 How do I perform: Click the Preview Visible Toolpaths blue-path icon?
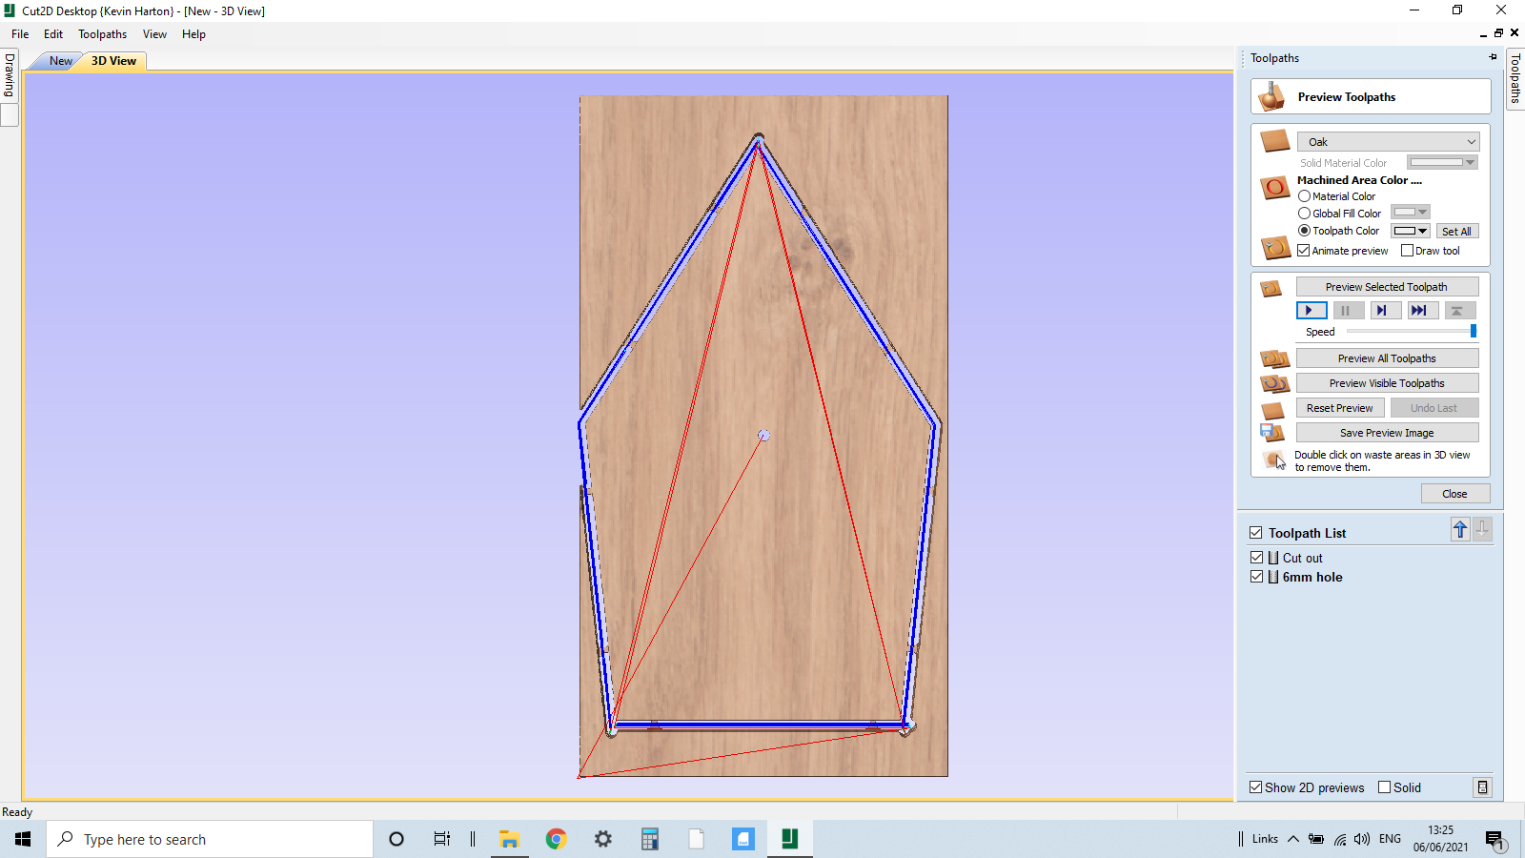(1273, 383)
